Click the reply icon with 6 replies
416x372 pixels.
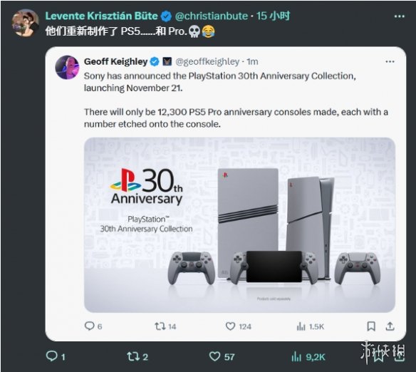pyautogui.click(x=90, y=326)
